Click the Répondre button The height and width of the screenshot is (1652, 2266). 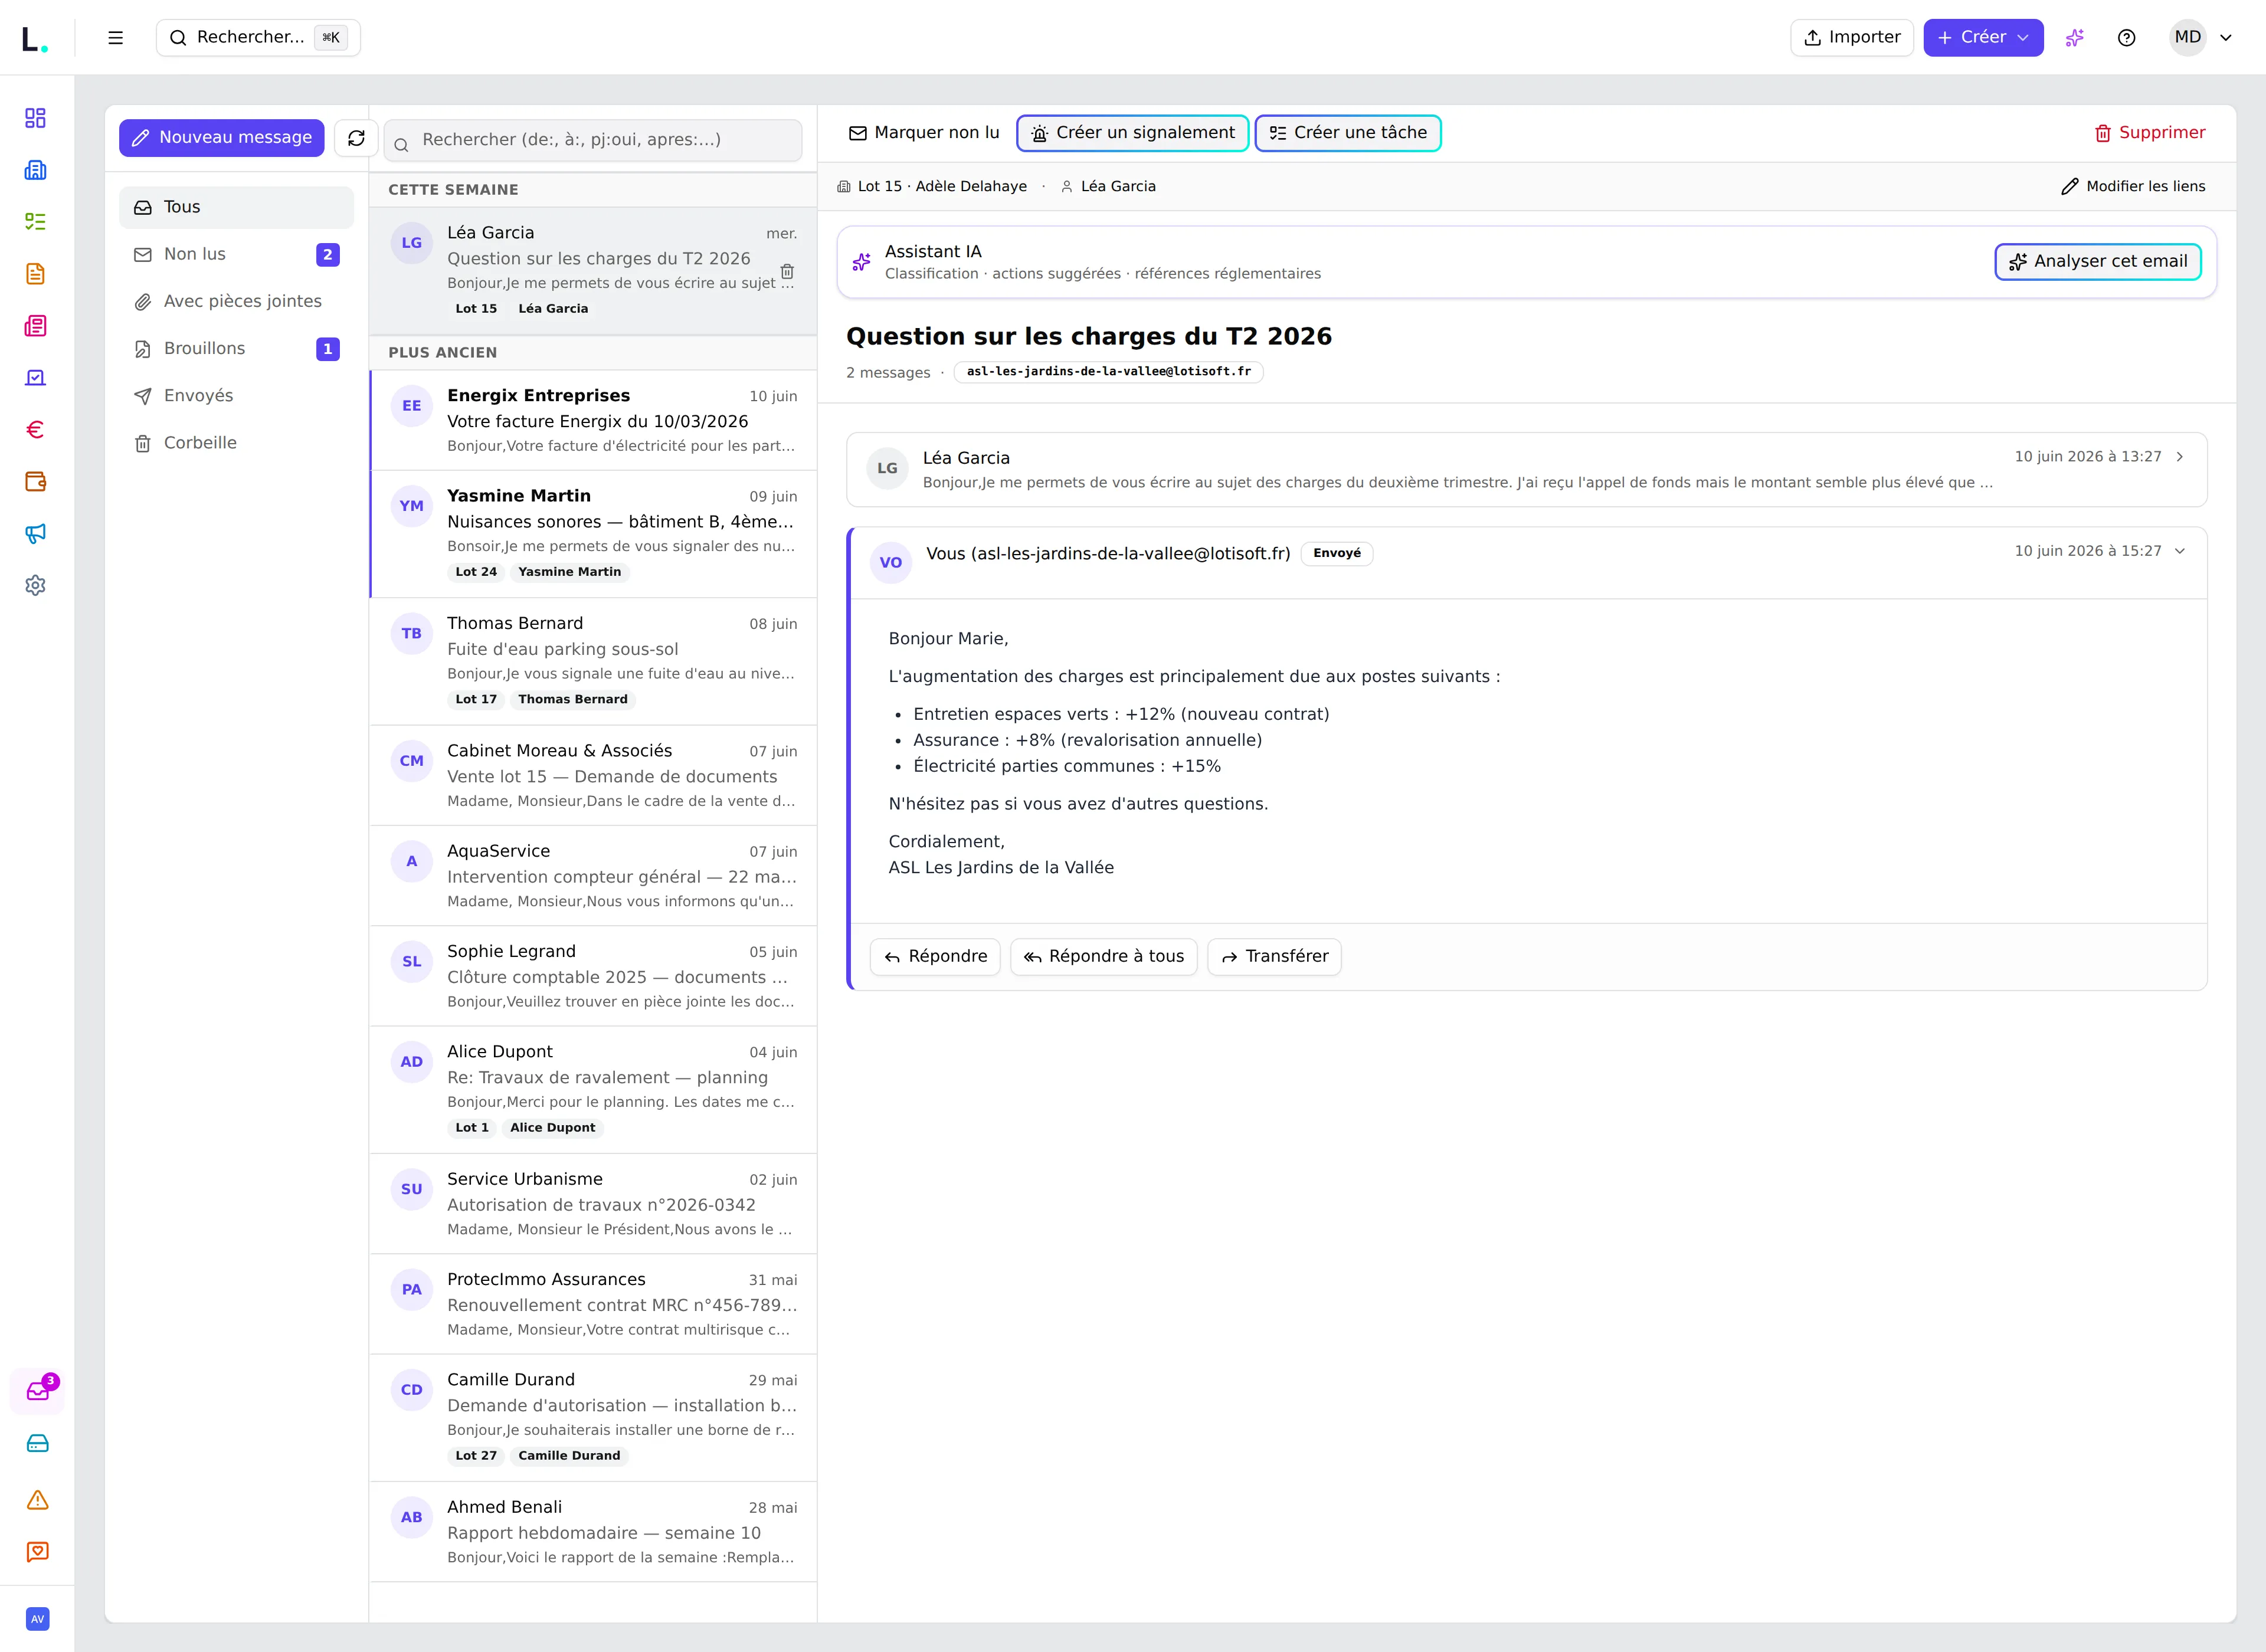[935, 957]
